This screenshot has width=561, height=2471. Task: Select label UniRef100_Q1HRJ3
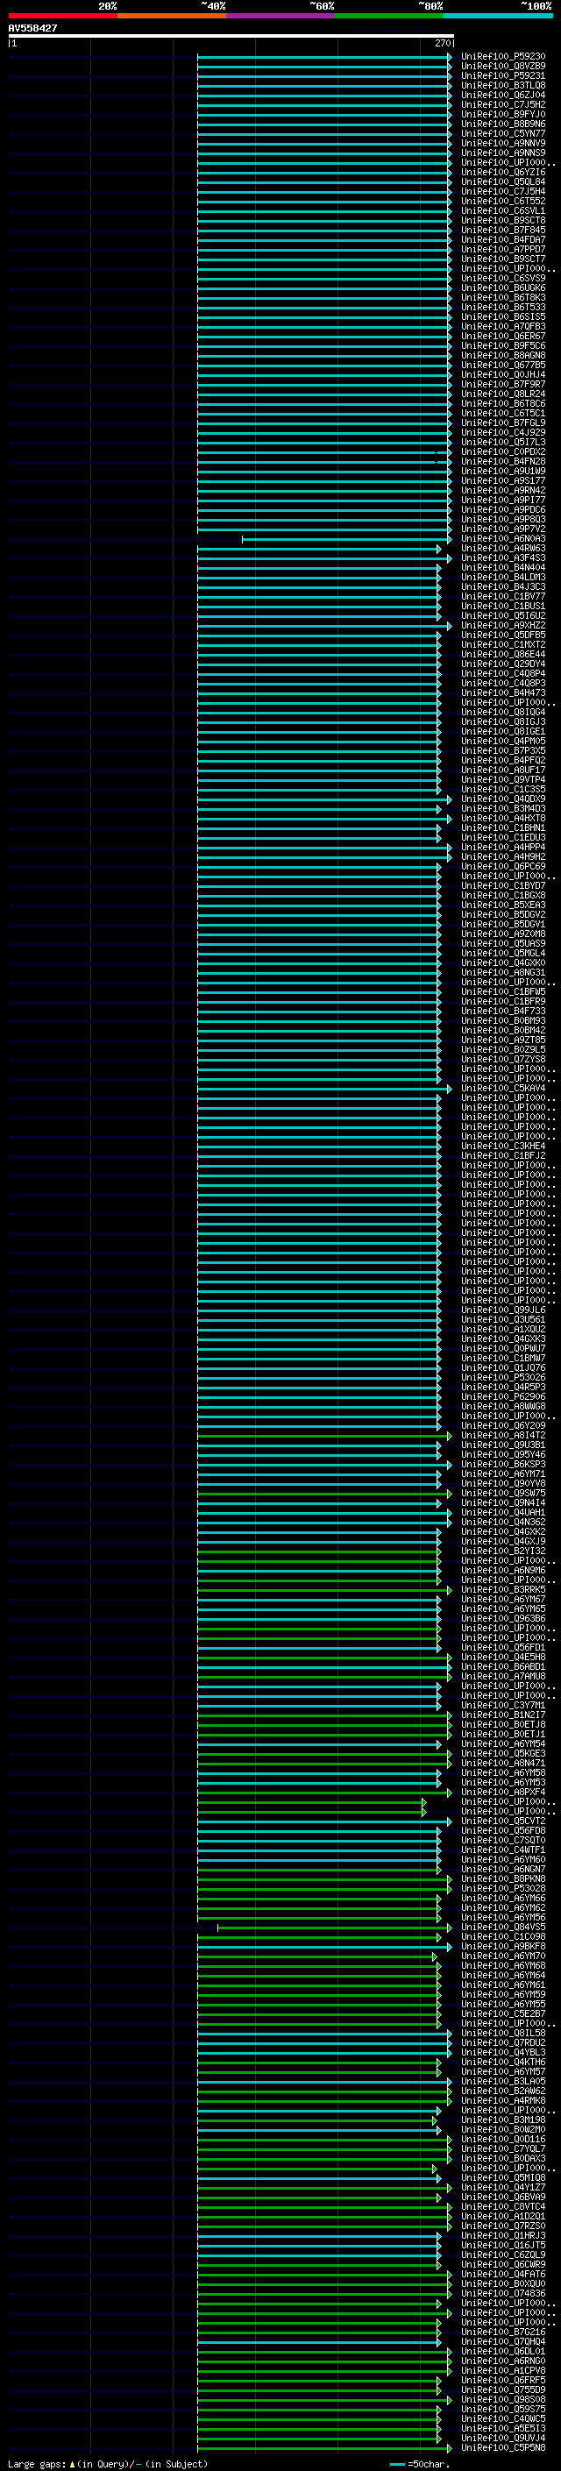pos(503,2235)
